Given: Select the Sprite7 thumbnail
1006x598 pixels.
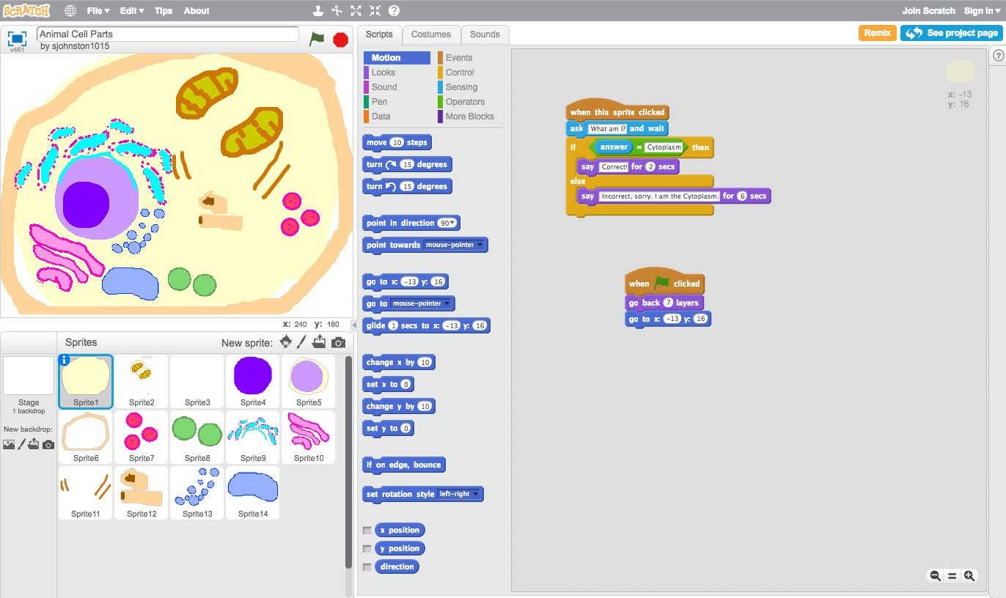Looking at the screenshot, I should tap(141, 437).
